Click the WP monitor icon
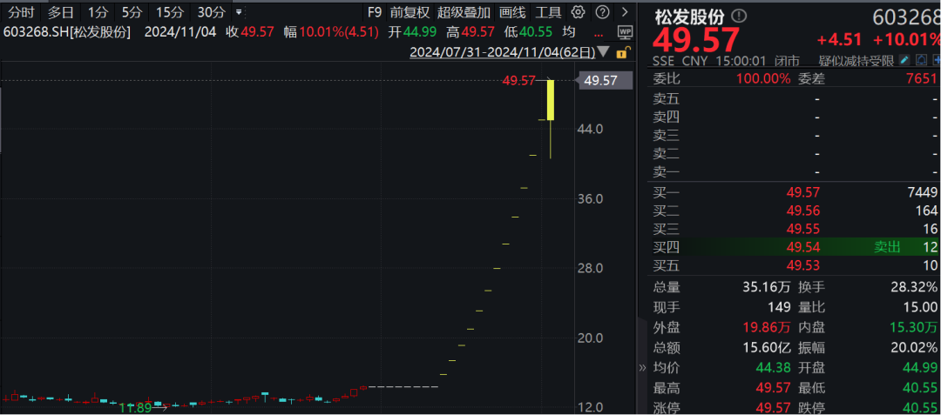941x415 pixels. coord(625,31)
